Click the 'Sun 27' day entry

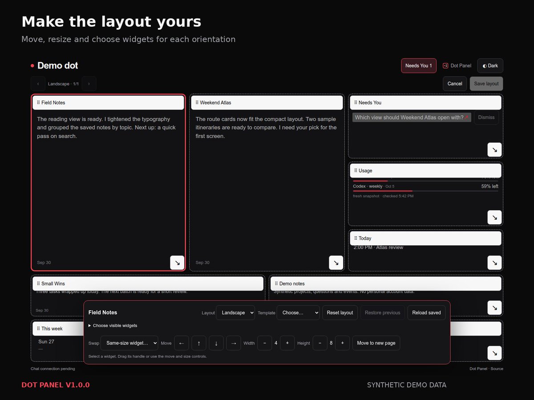coord(46,341)
